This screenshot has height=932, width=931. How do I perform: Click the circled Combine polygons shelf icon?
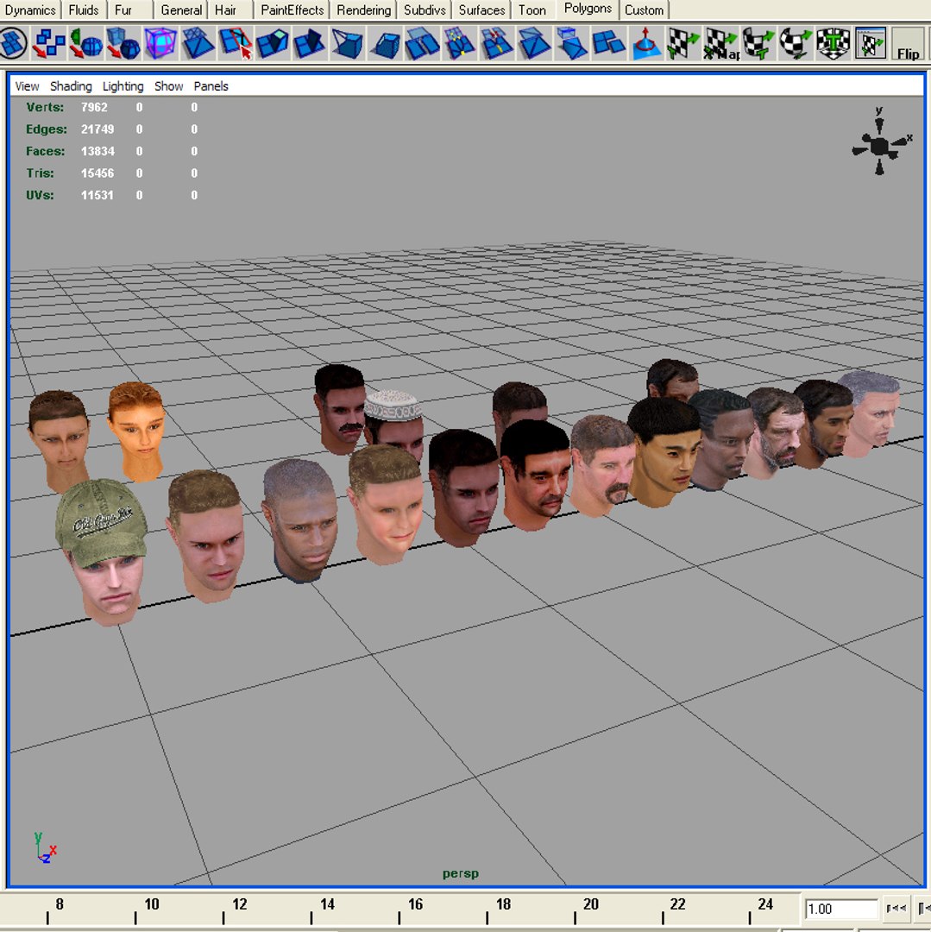[13, 43]
